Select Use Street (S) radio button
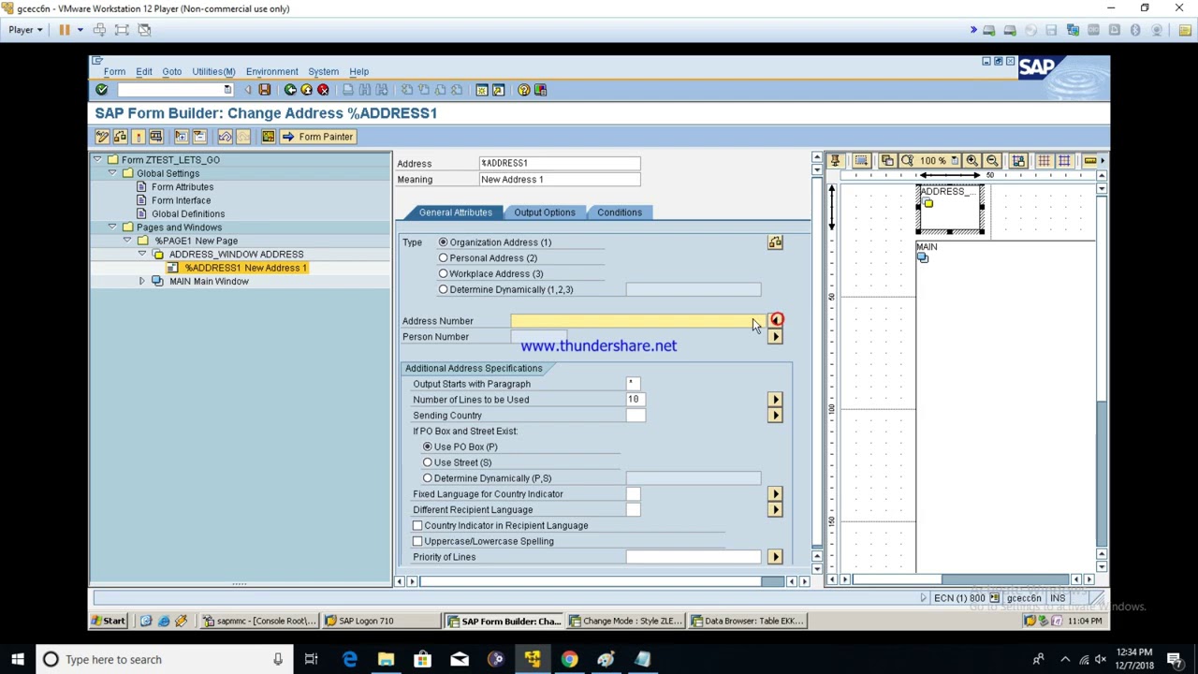 428,462
